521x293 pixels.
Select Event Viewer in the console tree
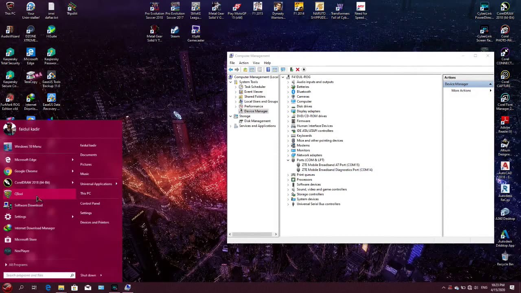(x=253, y=92)
